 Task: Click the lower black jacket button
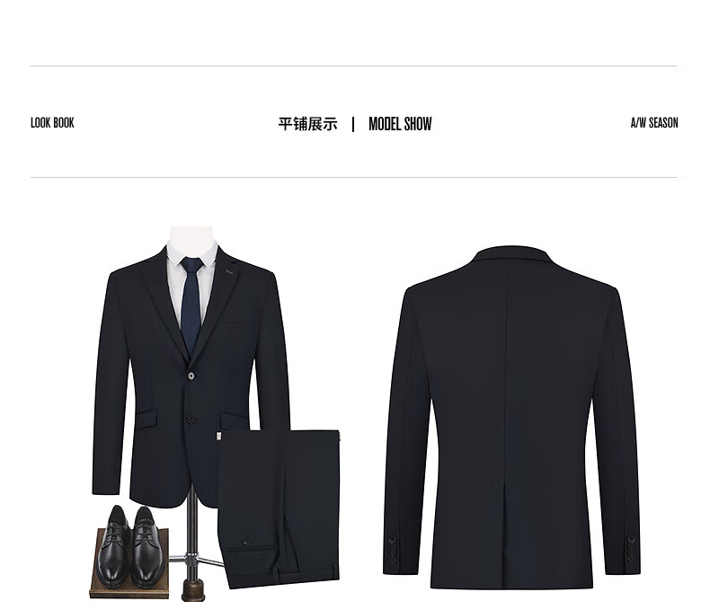(191, 420)
